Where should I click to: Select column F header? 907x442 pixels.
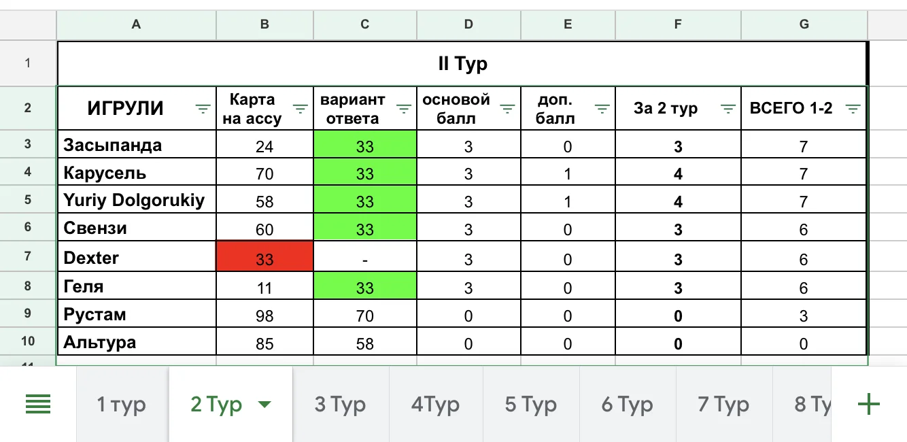[678, 24]
